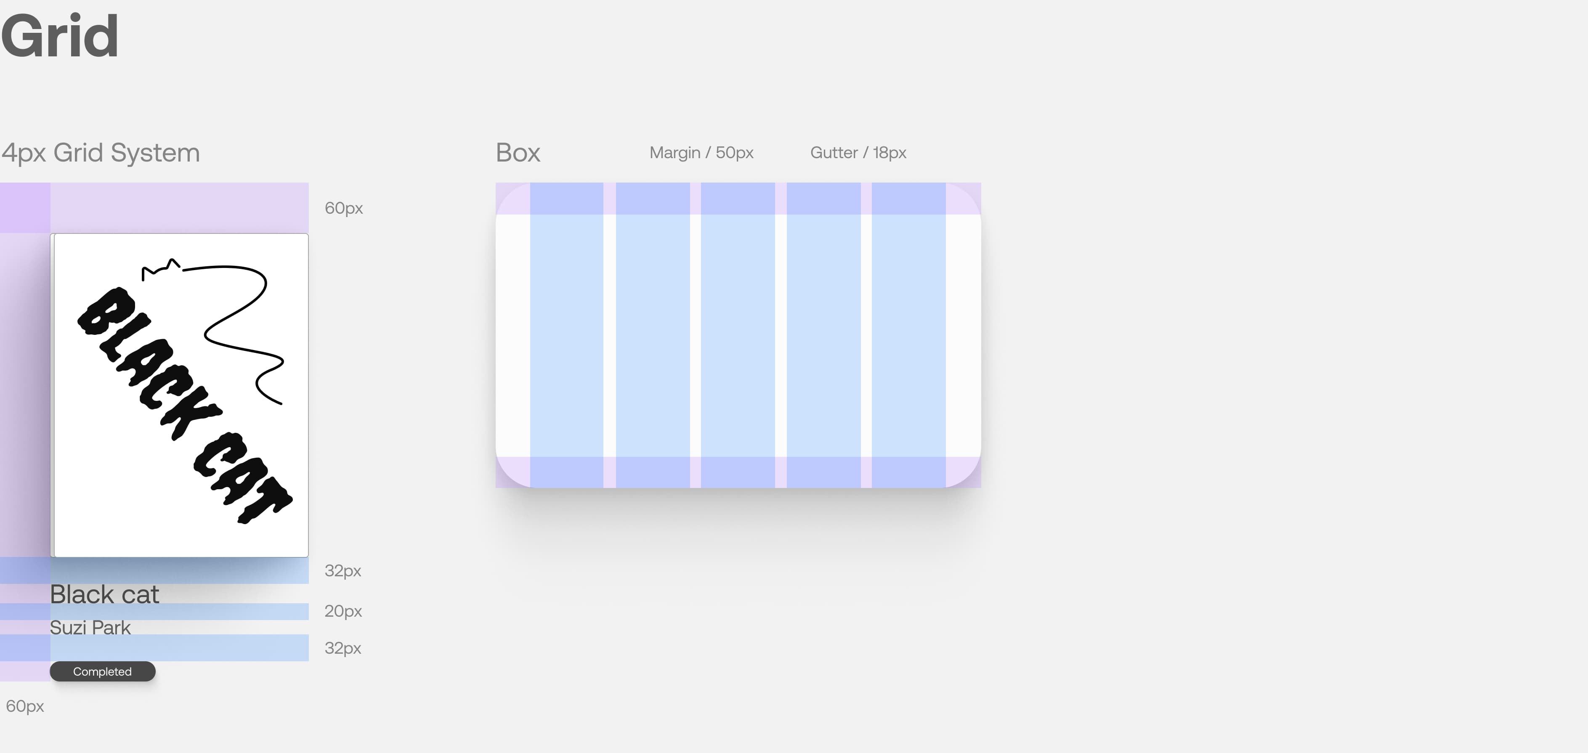Click the cat doodle on the cover

[x=212, y=331]
